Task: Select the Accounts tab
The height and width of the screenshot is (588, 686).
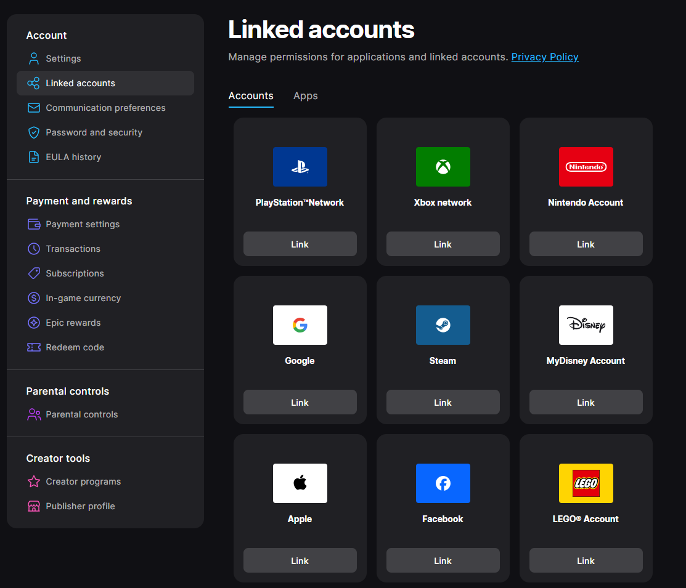Action: (x=251, y=96)
